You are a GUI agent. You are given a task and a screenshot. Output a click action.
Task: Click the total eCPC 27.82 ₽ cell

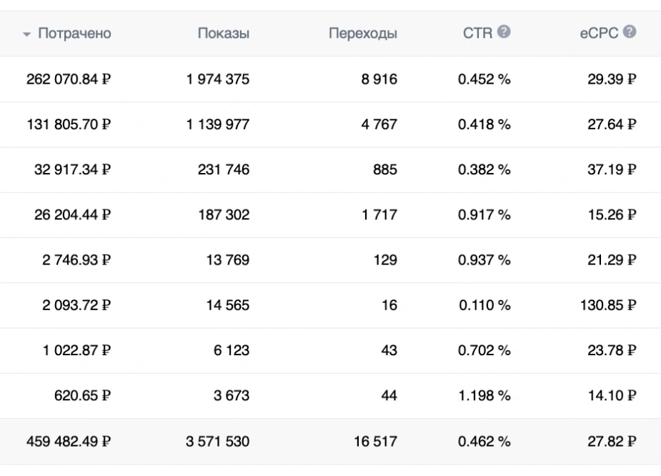(612, 442)
